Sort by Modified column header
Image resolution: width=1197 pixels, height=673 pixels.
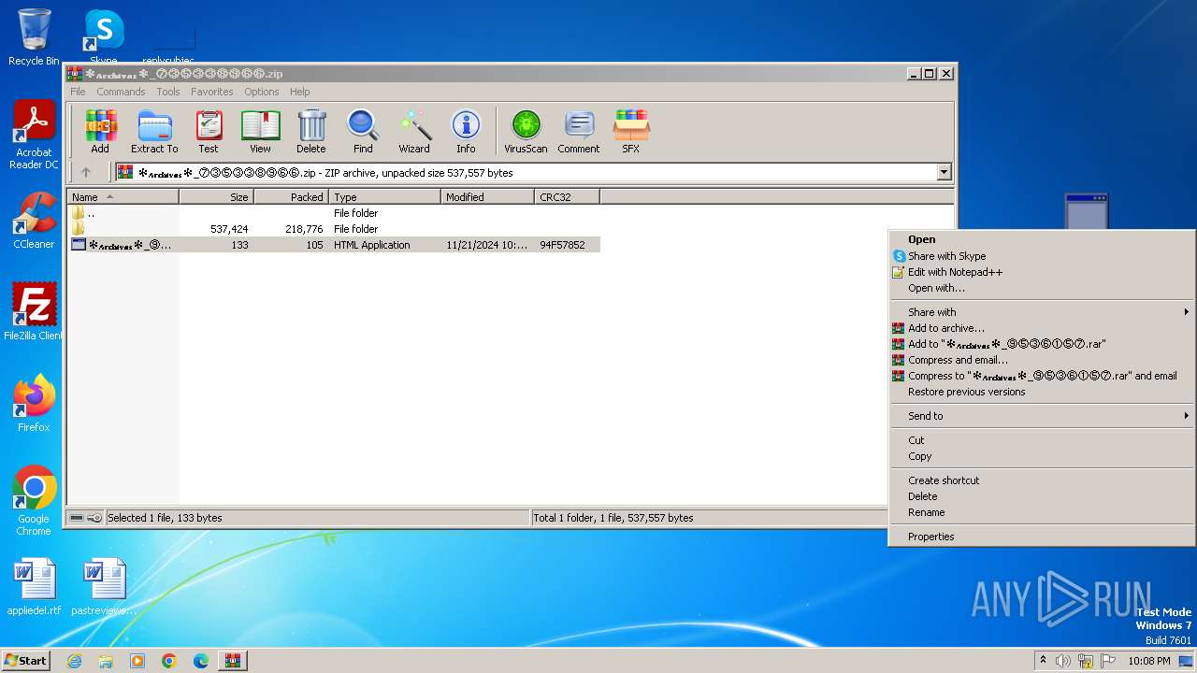pos(487,197)
